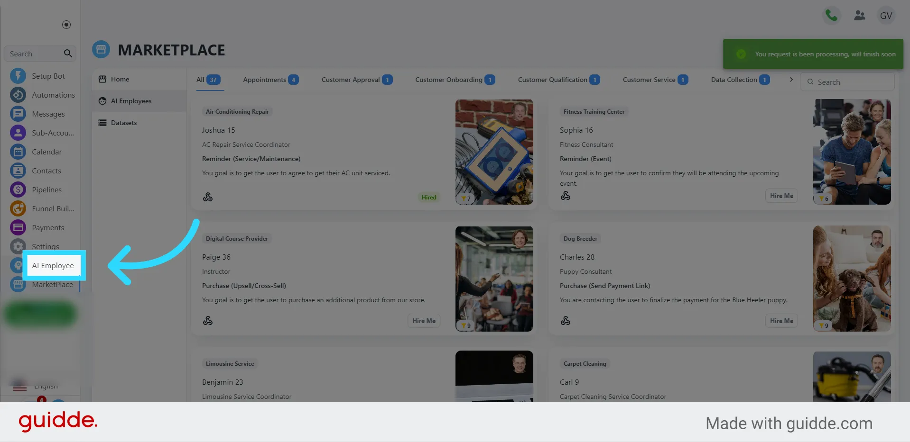
Task: Open MarketPlace link in the sidebar
Action: (x=52, y=284)
